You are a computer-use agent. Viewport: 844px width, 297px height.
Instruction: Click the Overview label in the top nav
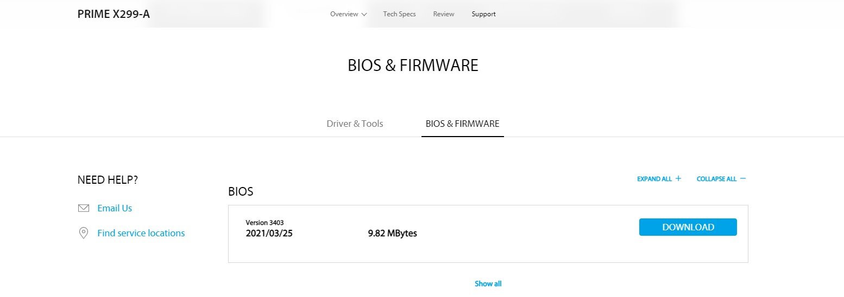344,14
